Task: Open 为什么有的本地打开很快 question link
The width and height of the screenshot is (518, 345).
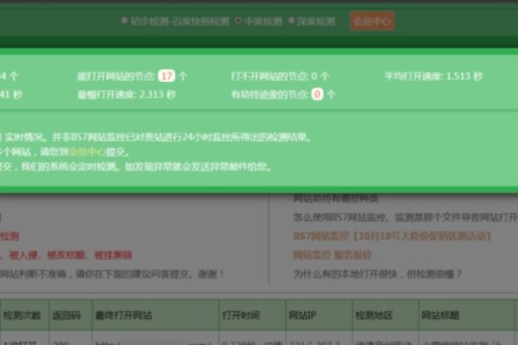Action: tap(377, 273)
